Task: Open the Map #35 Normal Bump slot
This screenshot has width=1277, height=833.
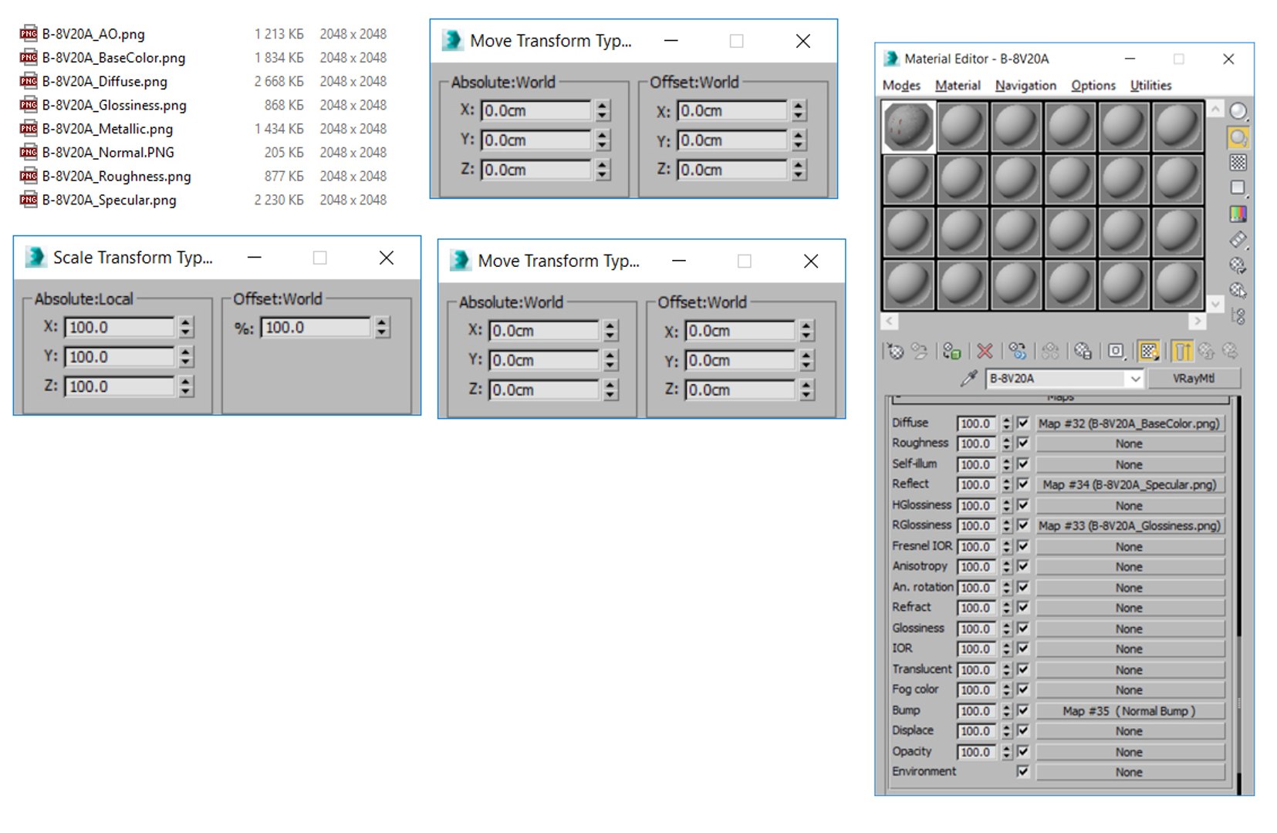Action: [1130, 711]
